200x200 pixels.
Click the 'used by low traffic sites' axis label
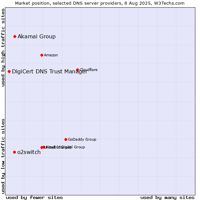[3, 156]
